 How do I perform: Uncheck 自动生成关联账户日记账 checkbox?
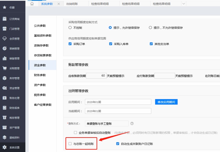click(x=118, y=144)
